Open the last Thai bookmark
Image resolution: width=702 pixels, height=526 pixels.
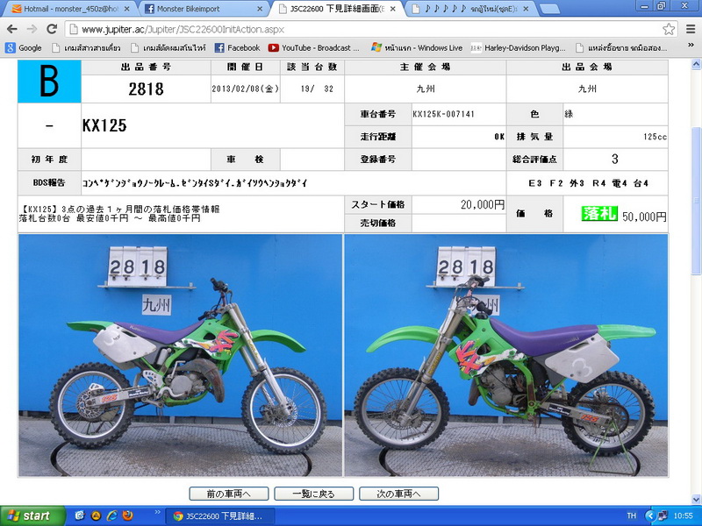(x=621, y=48)
